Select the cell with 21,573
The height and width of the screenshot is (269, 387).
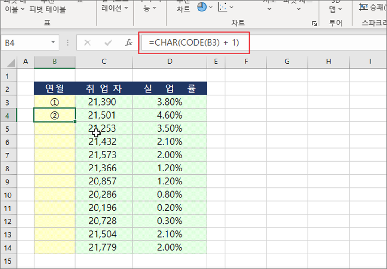(104, 155)
